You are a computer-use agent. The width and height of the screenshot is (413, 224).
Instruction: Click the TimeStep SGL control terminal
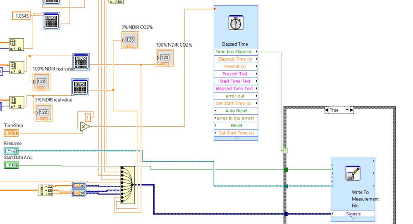[x=11, y=133]
